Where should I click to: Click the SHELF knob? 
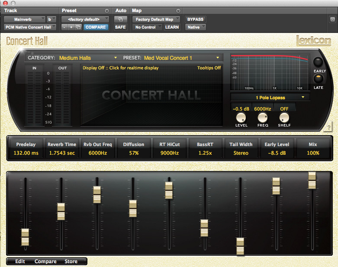284,117
